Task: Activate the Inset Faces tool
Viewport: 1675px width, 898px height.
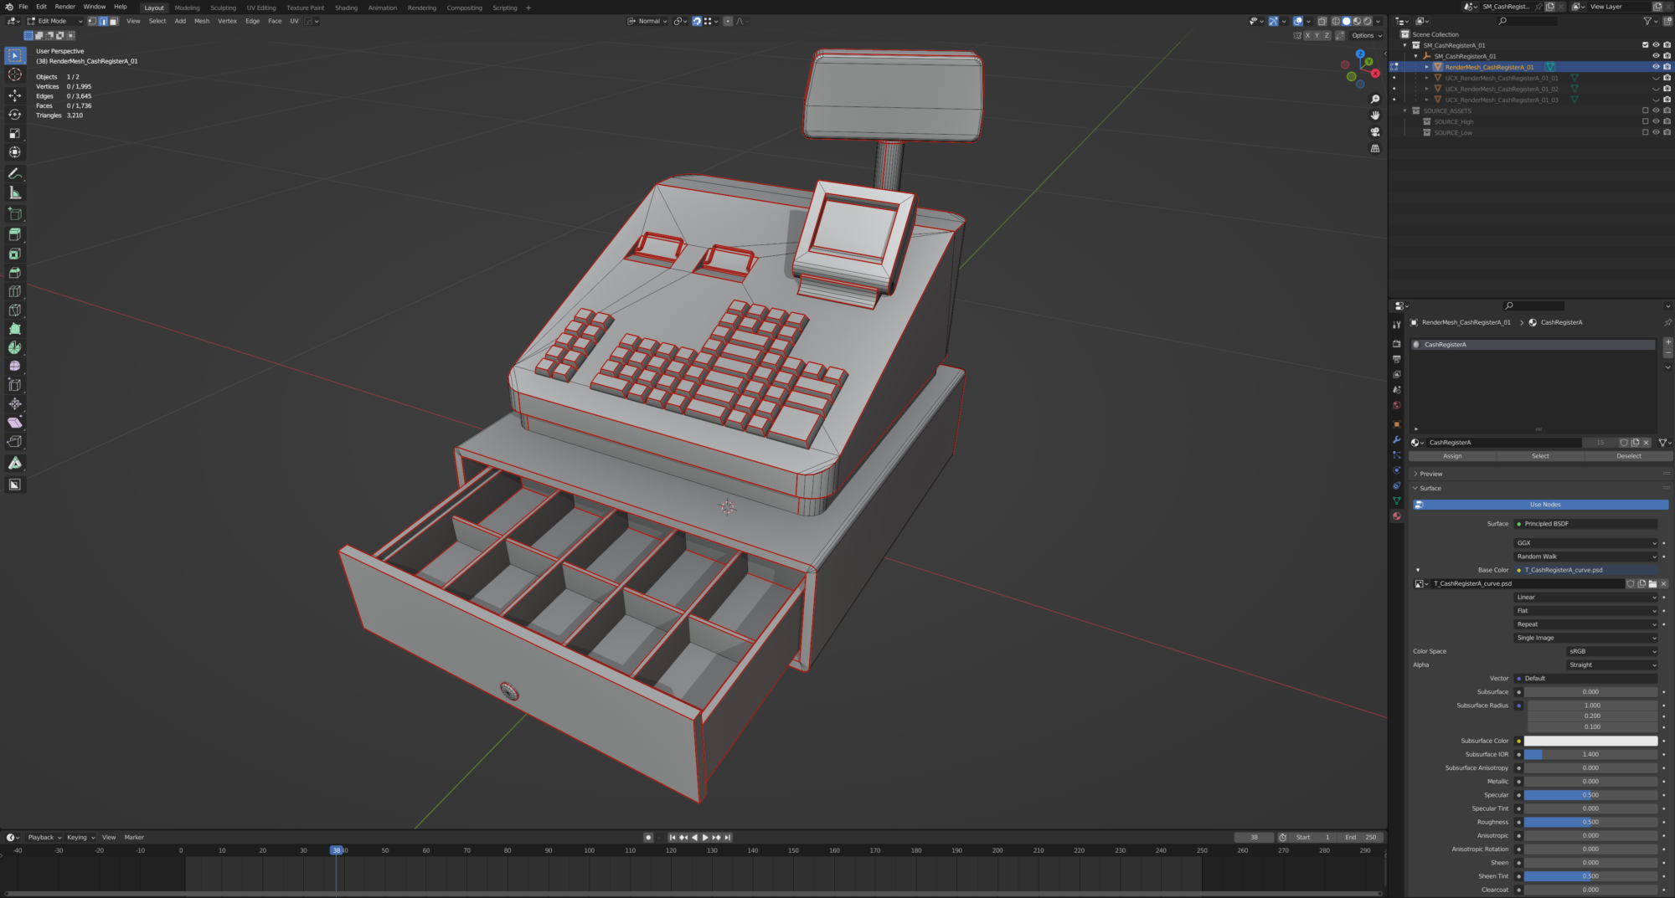Action: tap(15, 254)
